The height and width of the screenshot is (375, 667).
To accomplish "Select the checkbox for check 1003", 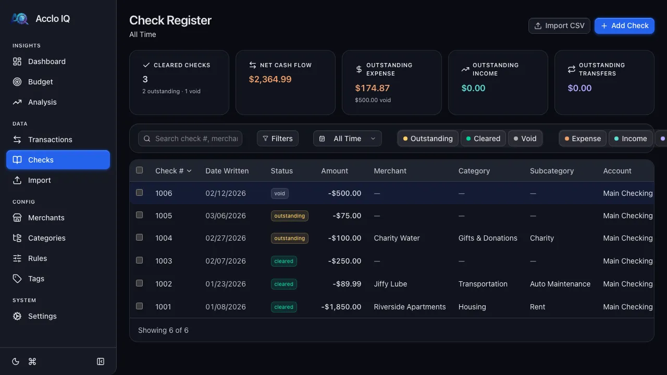I will [139, 260].
